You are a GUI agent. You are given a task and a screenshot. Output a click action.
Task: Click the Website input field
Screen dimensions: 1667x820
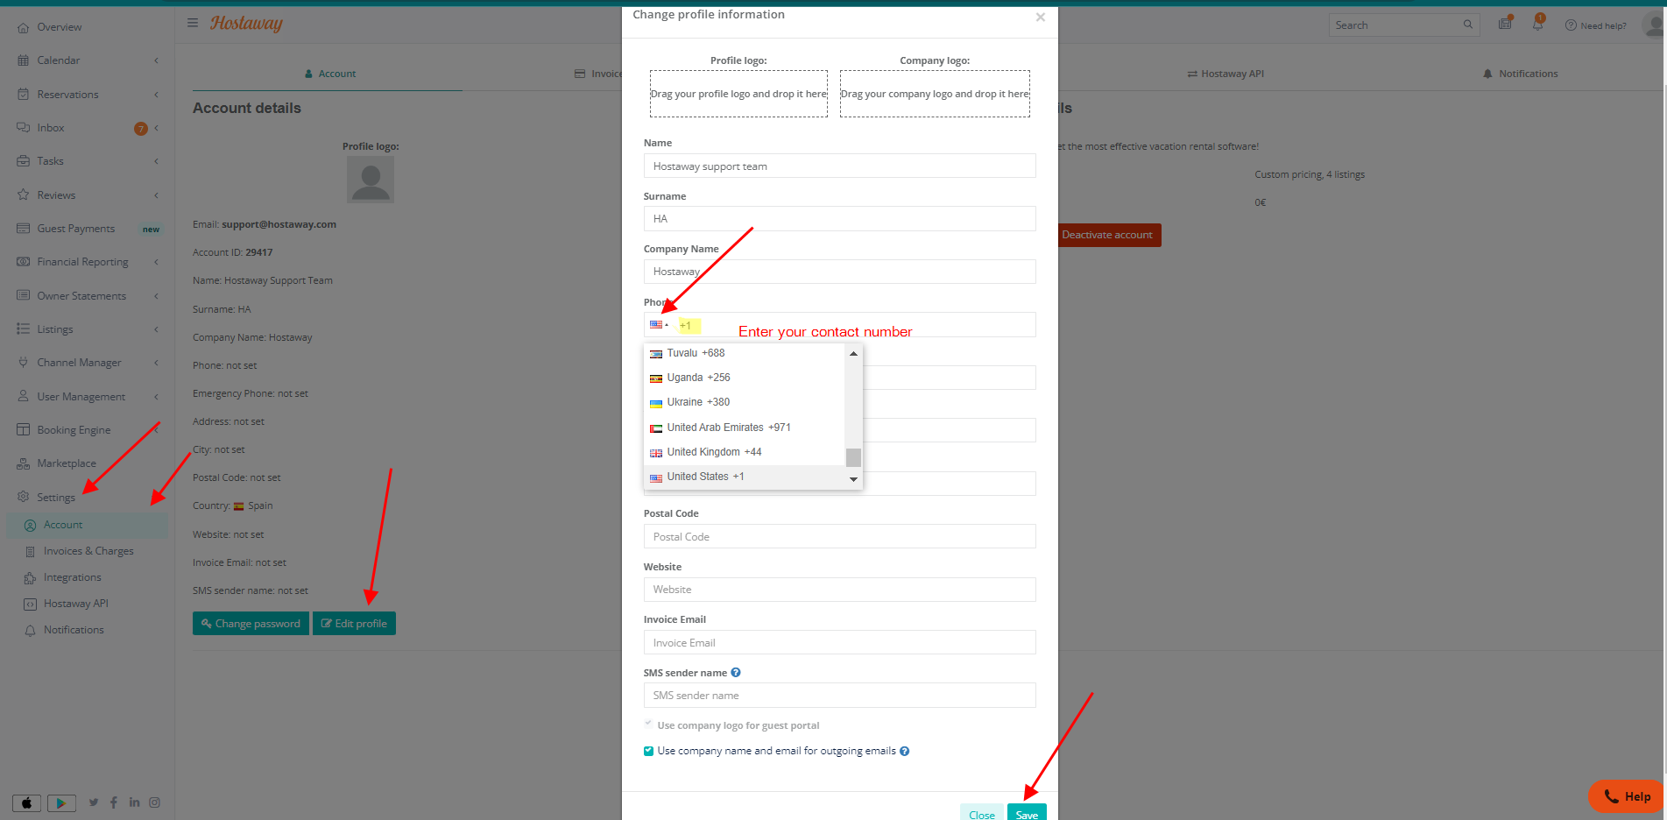tap(839, 590)
